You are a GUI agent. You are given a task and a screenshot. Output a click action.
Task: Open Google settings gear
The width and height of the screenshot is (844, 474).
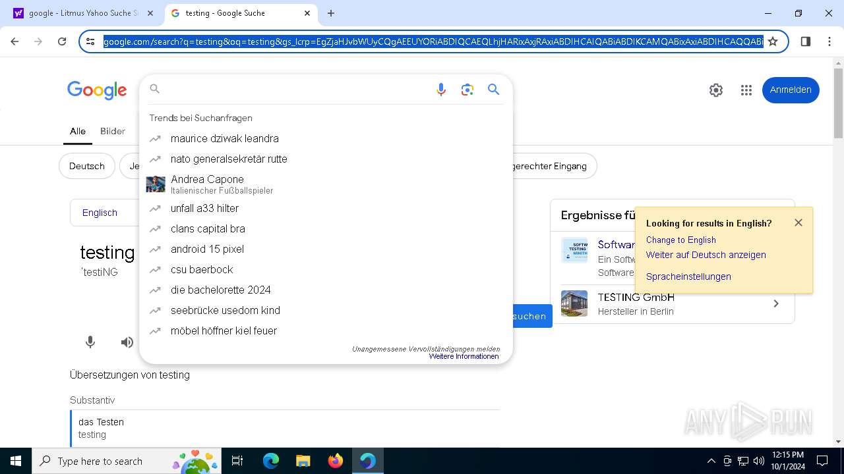[716, 90]
